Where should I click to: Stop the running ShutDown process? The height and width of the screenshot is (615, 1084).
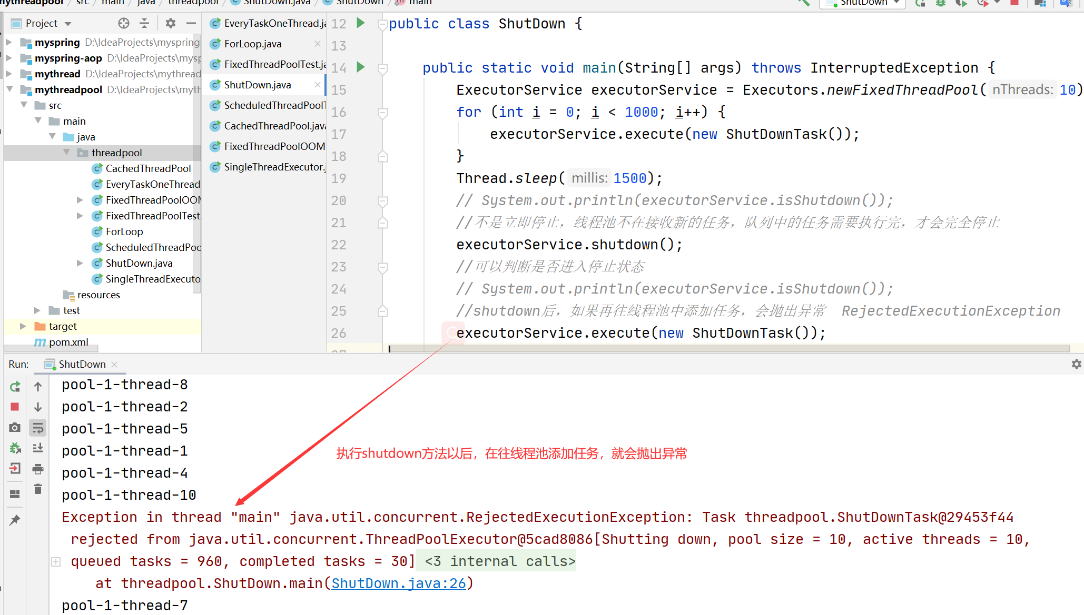pyautogui.click(x=15, y=407)
